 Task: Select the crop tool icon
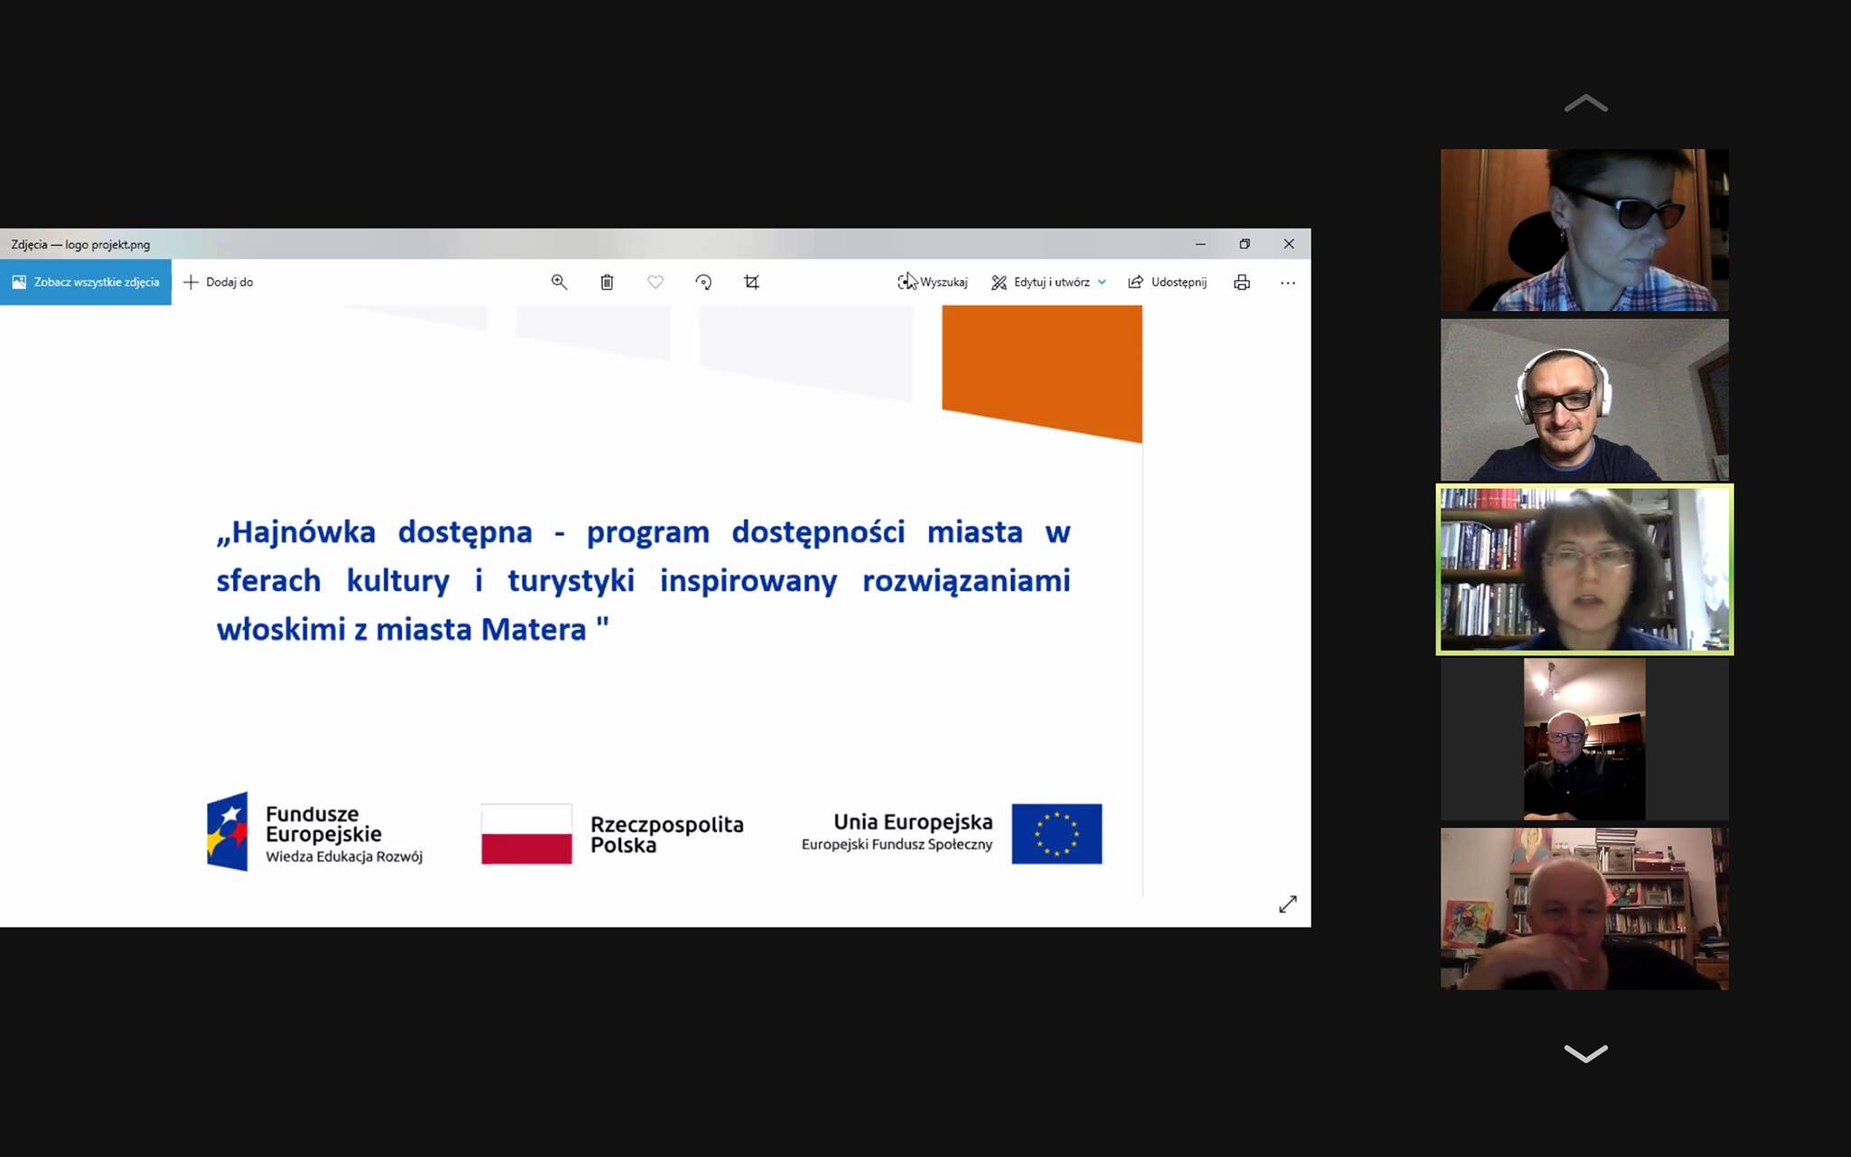(x=751, y=282)
